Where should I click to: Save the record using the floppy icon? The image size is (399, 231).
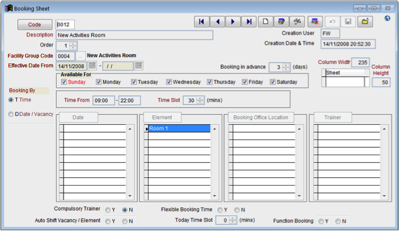tap(348, 22)
